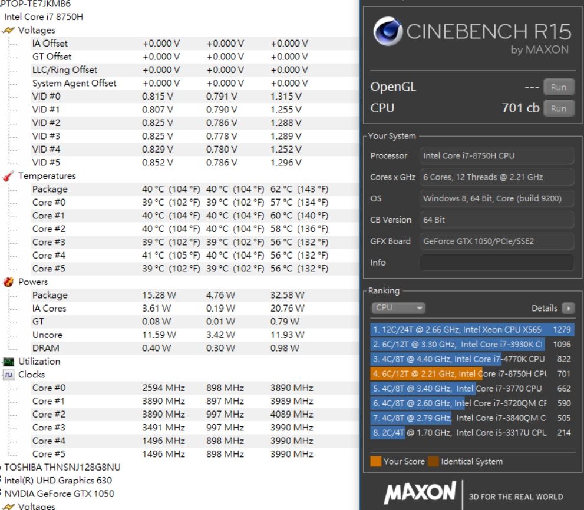Select the Intel(R) UHD Graphics 630 node
584x510 pixels.
tap(58, 481)
